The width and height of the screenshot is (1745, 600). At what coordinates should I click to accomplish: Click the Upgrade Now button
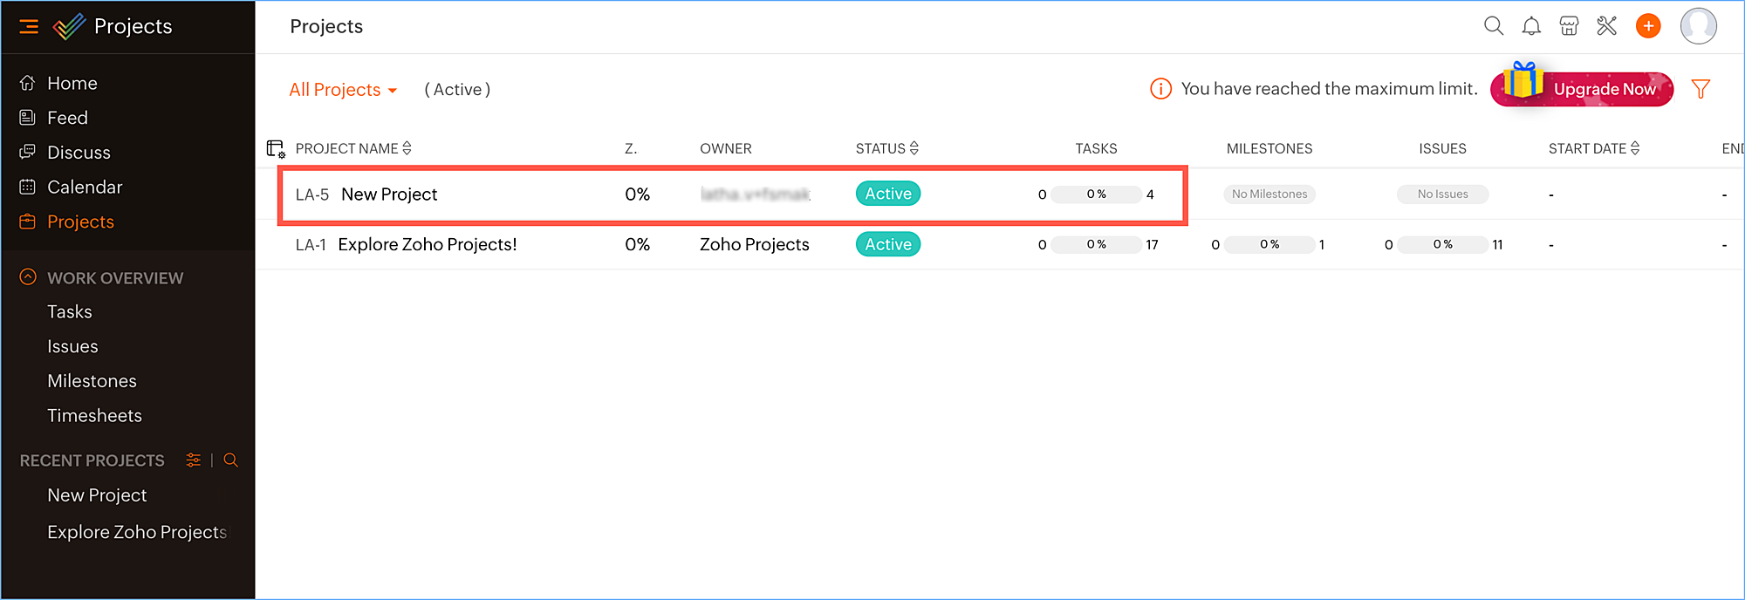point(1603,90)
